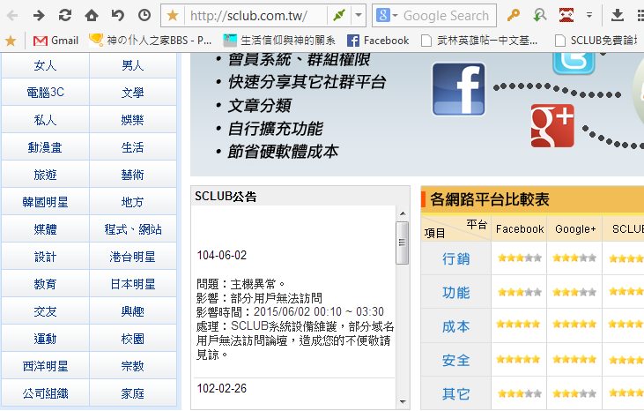Click the large Facebook logo in banner
The width and height of the screenshot is (644, 411).
point(459,90)
